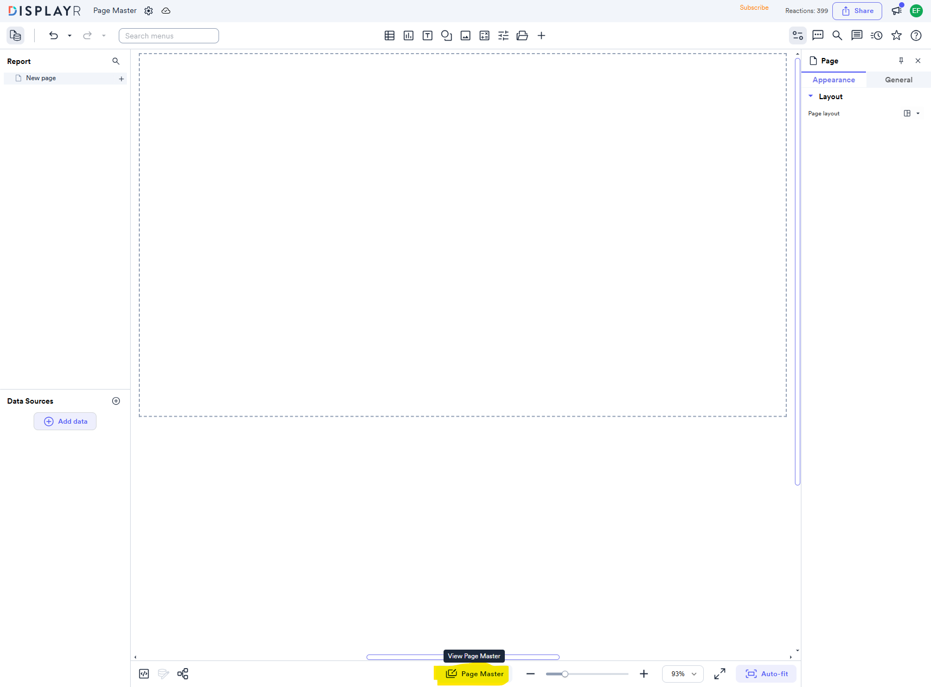Click the Search menus input field
The height and width of the screenshot is (687, 931).
tap(168, 35)
